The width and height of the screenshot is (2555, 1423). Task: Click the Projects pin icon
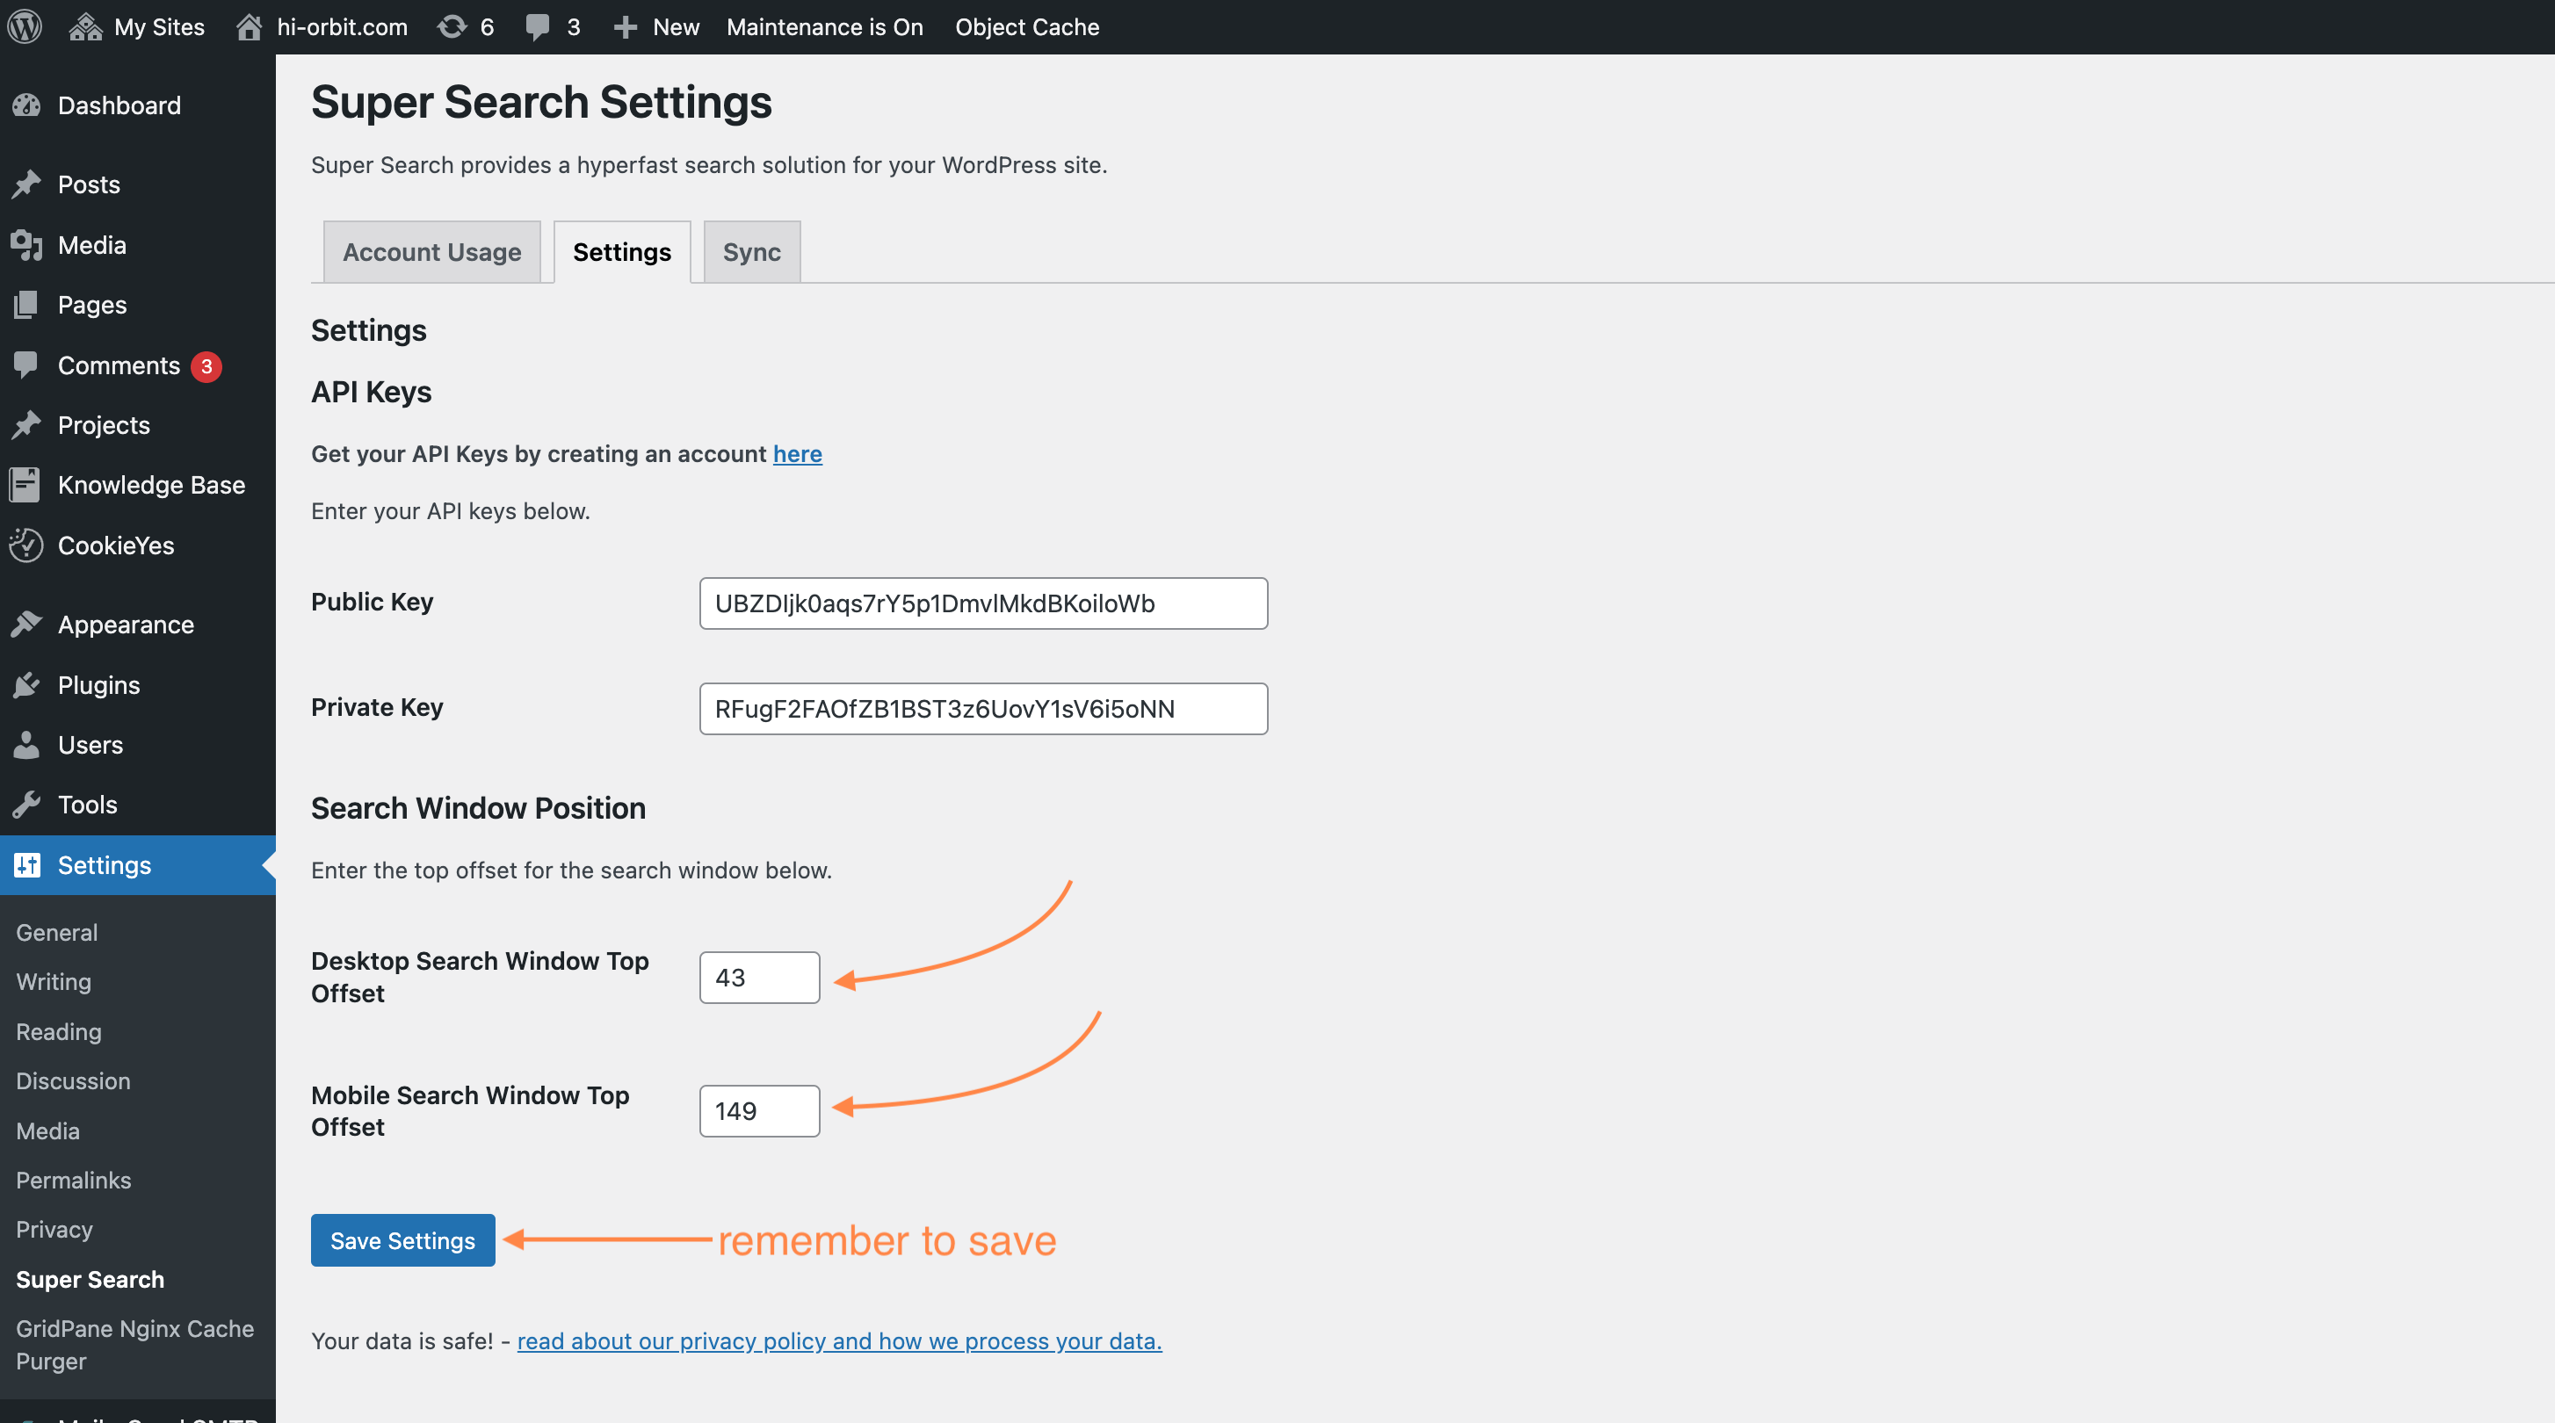coord(26,424)
